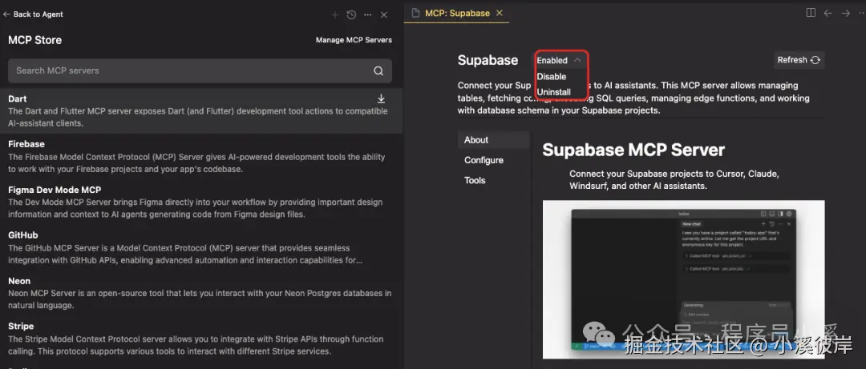Open the About section

pyautogui.click(x=493, y=139)
